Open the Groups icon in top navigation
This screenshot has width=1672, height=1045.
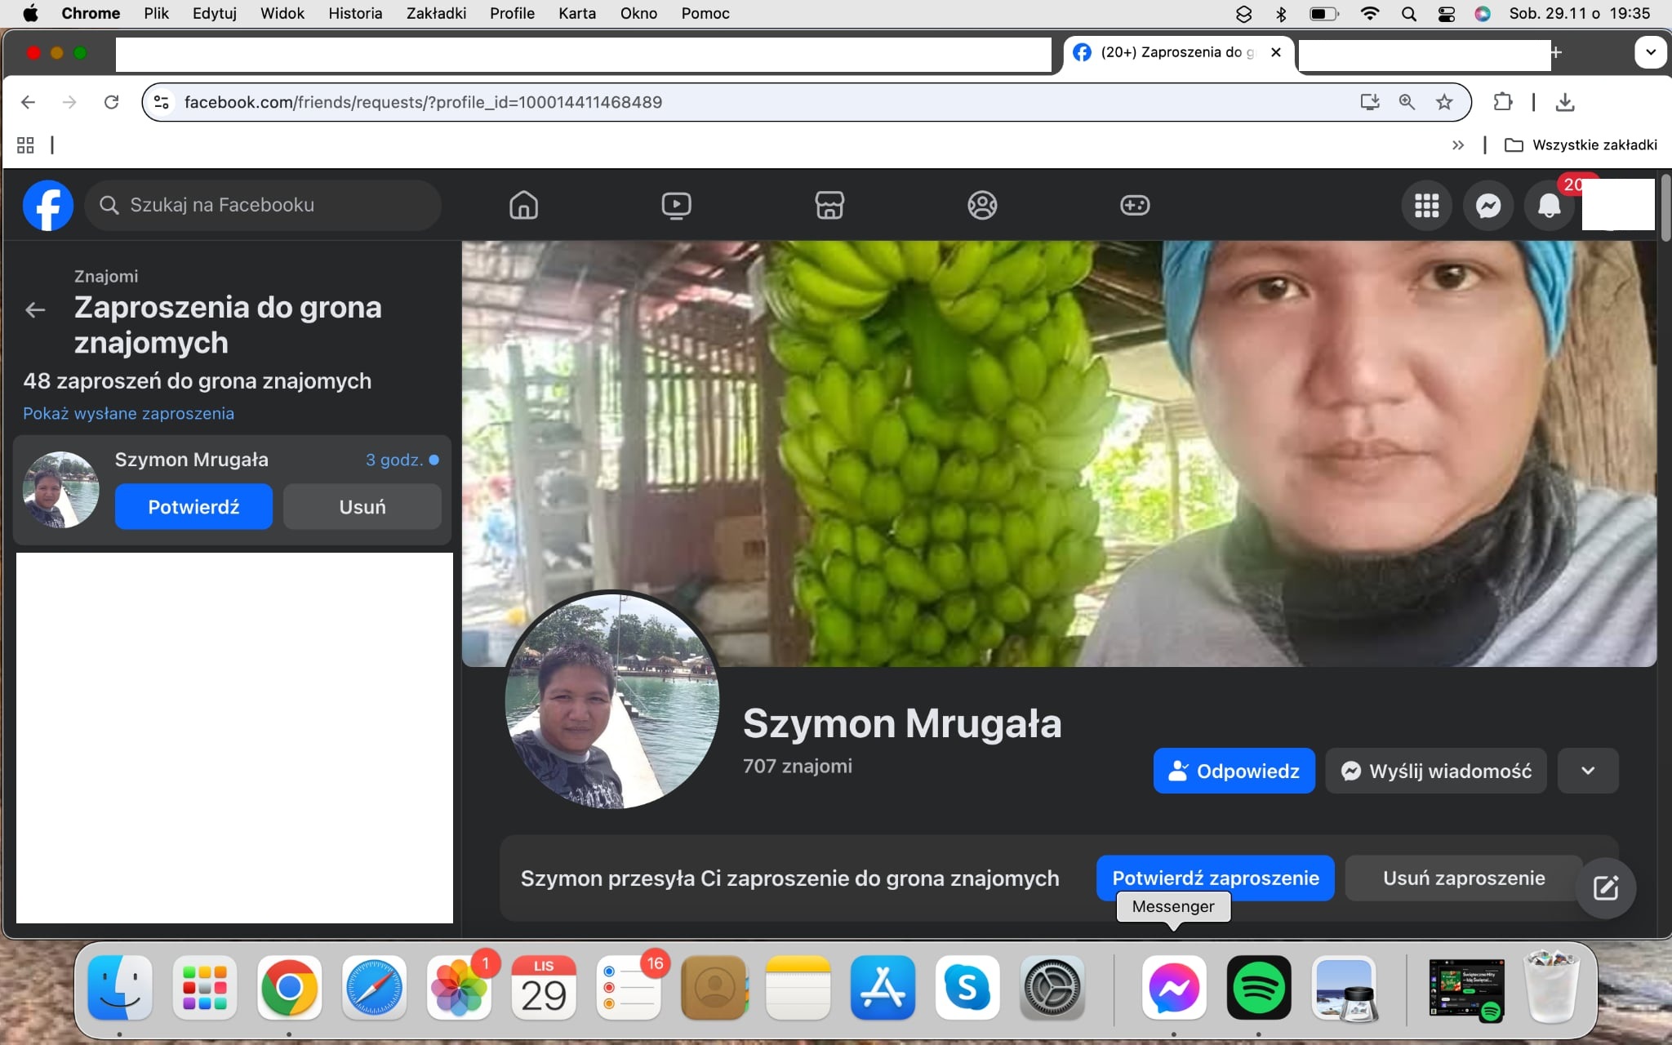(x=982, y=205)
